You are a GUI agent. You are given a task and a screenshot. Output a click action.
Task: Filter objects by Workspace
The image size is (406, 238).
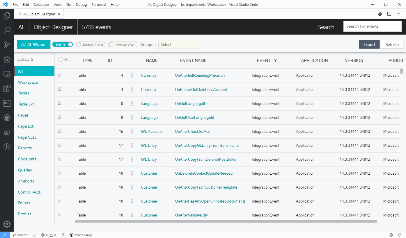point(28,82)
